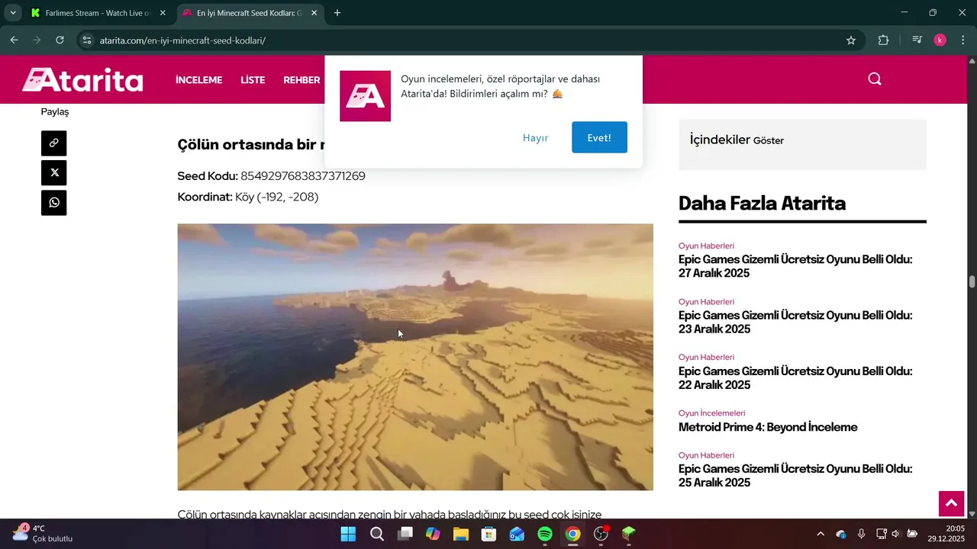The image size is (977, 549).
Task: Reload the page
Action: (x=60, y=40)
